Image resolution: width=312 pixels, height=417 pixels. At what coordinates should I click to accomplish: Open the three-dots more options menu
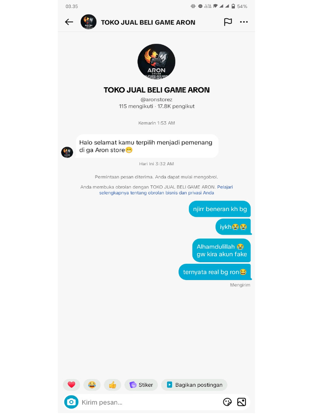point(244,22)
